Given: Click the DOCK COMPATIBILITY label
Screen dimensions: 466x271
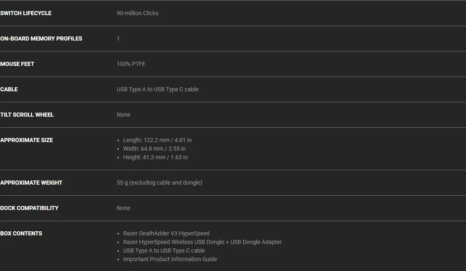Looking at the screenshot, I should (29, 208).
